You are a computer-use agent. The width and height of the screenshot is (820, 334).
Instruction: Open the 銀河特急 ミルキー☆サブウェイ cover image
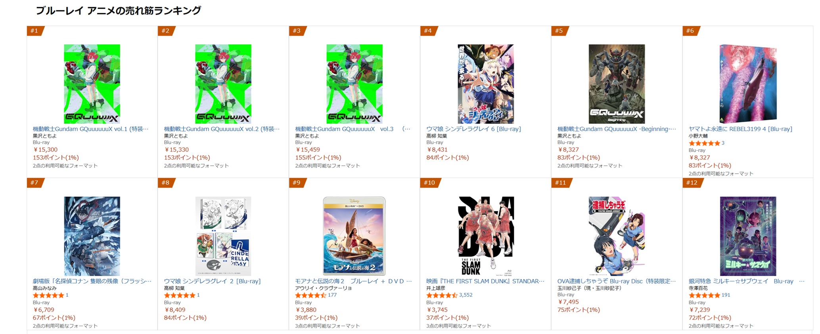(748, 236)
